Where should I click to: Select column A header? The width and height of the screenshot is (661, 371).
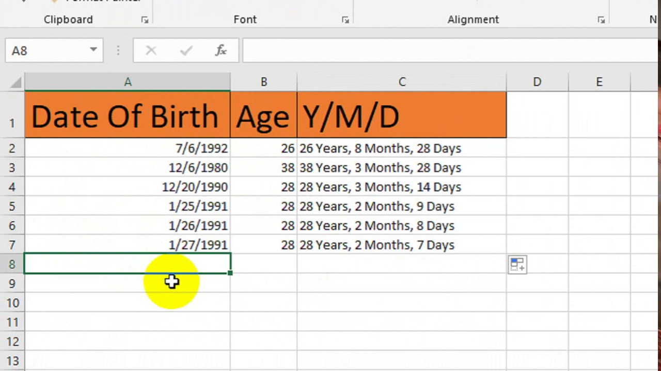(x=128, y=82)
